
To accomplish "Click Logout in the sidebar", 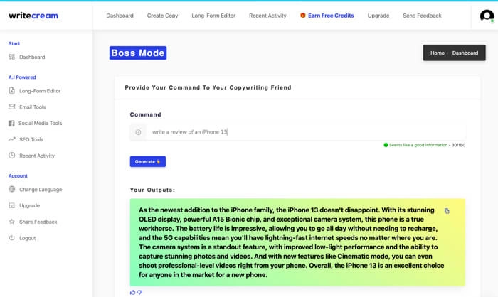I will coord(27,238).
